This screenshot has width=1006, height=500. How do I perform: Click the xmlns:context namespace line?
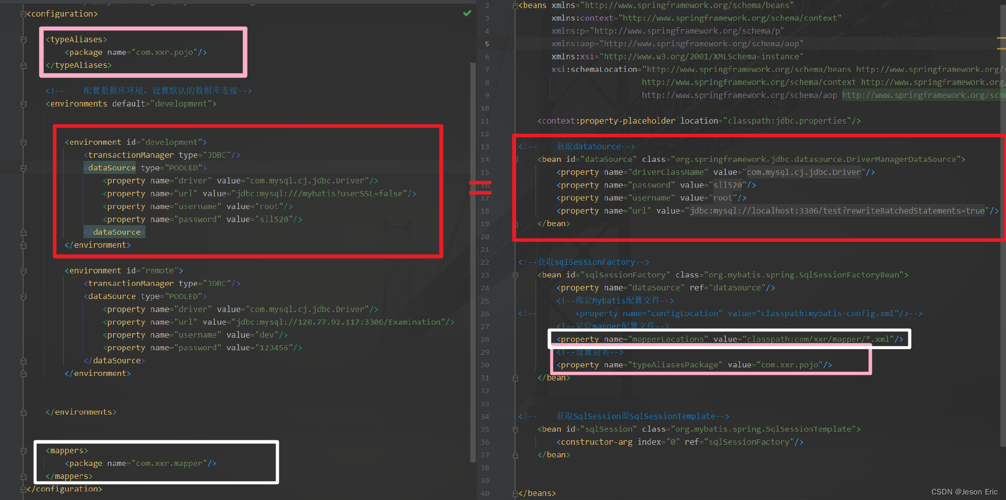697,18
